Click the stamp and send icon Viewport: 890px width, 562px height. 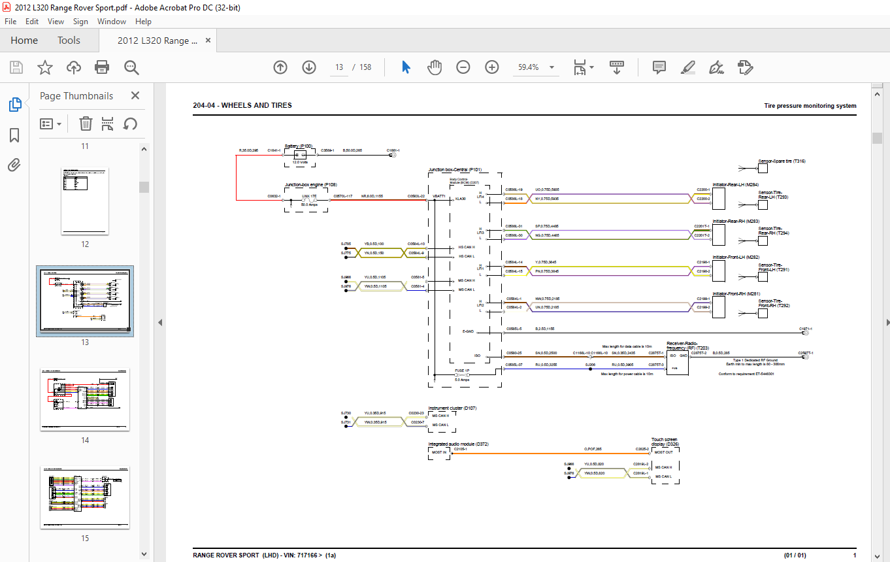[x=746, y=67]
